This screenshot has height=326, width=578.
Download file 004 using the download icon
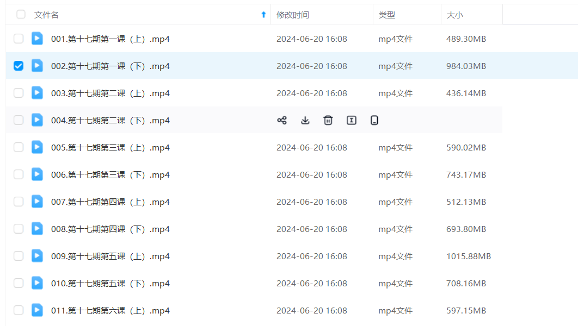(305, 121)
